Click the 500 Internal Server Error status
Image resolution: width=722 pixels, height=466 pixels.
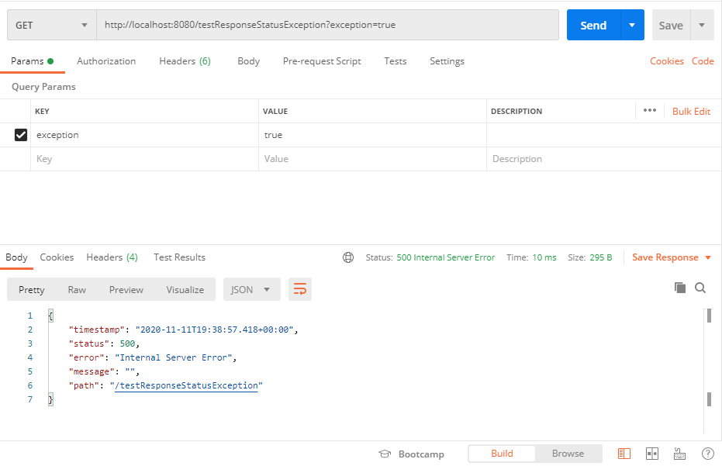coord(446,257)
